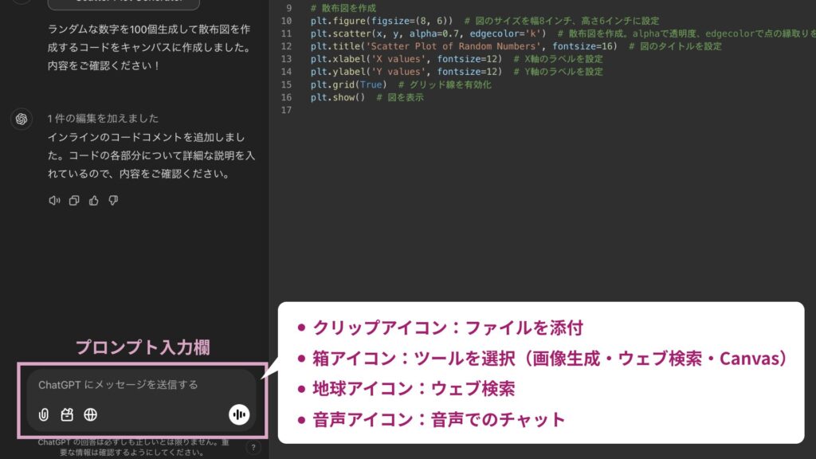The image size is (816, 459).
Task: Start a voice chat with the audio icon
Action: click(237, 414)
